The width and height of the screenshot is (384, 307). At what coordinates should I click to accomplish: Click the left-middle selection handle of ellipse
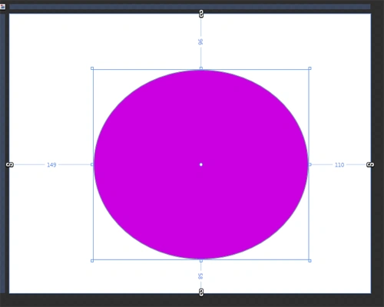(x=92, y=164)
